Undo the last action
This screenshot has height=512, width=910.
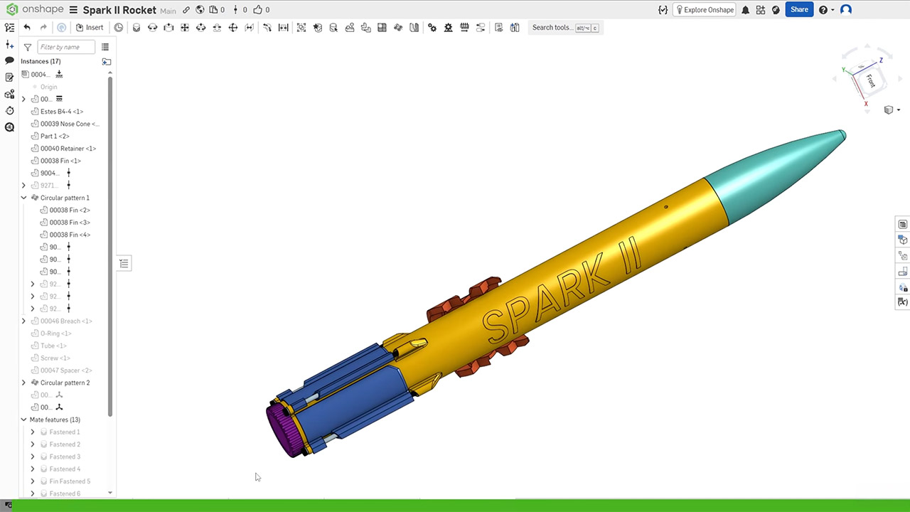(x=27, y=28)
